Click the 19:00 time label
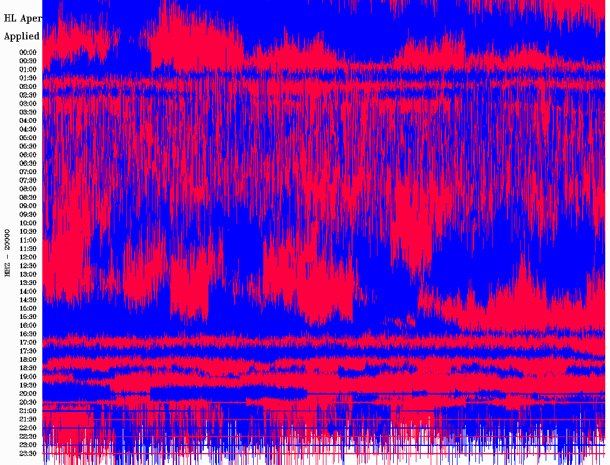Viewport: 610px width, 465px height. pyautogui.click(x=28, y=377)
